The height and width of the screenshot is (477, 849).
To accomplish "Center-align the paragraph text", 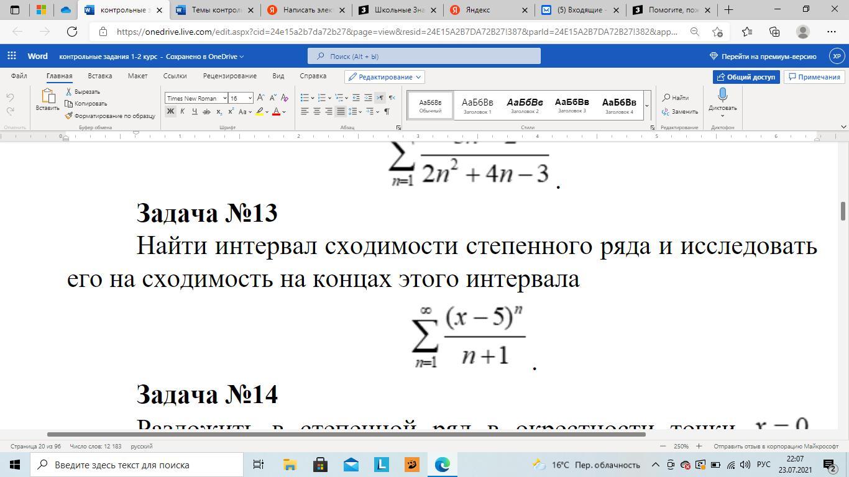I will [x=316, y=112].
